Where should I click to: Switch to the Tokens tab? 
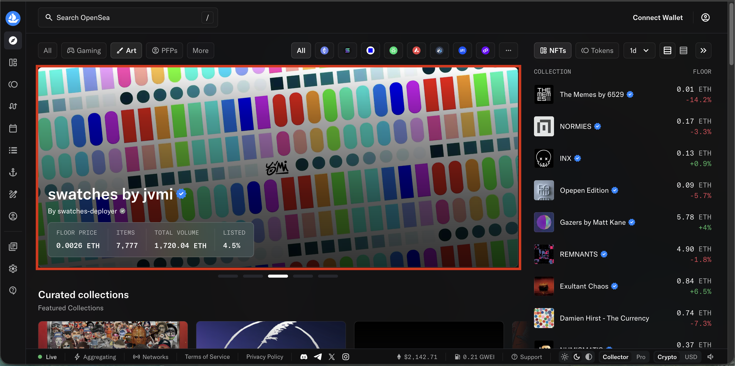pyautogui.click(x=597, y=50)
